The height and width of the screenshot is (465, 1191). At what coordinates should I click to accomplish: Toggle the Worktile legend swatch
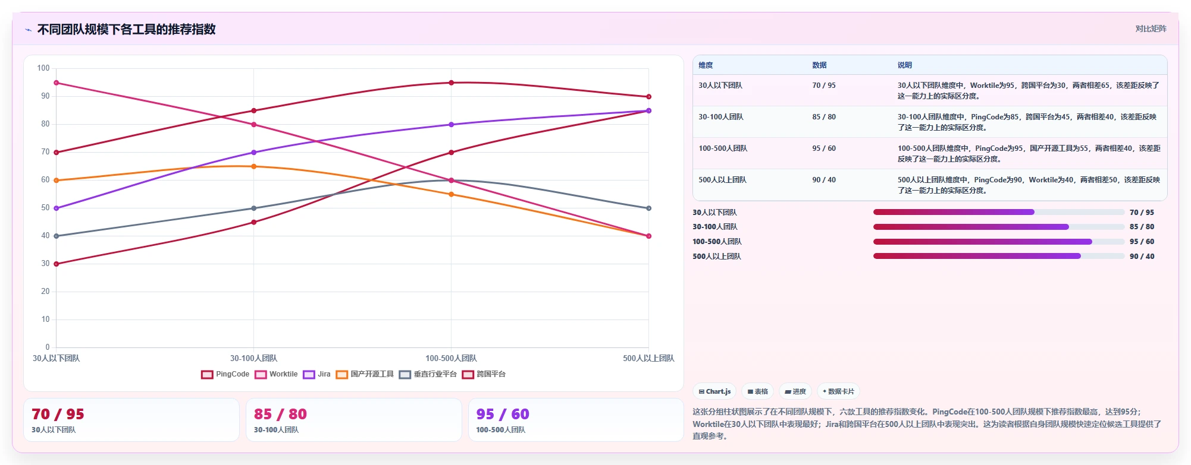[x=261, y=375]
